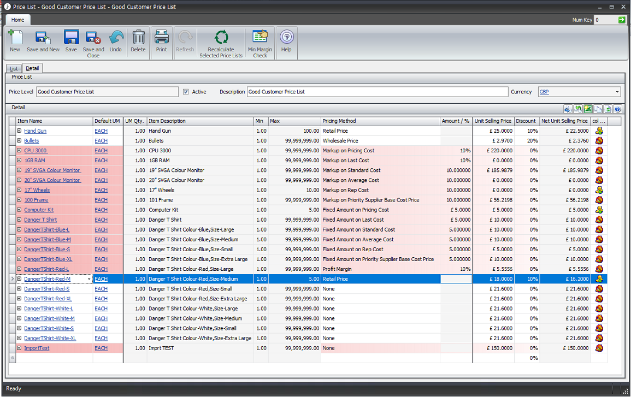This screenshot has height=397, width=631.
Task: Open the Default UM dropdown for DangerTShirt-Red-M
Action: [x=89, y=279]
